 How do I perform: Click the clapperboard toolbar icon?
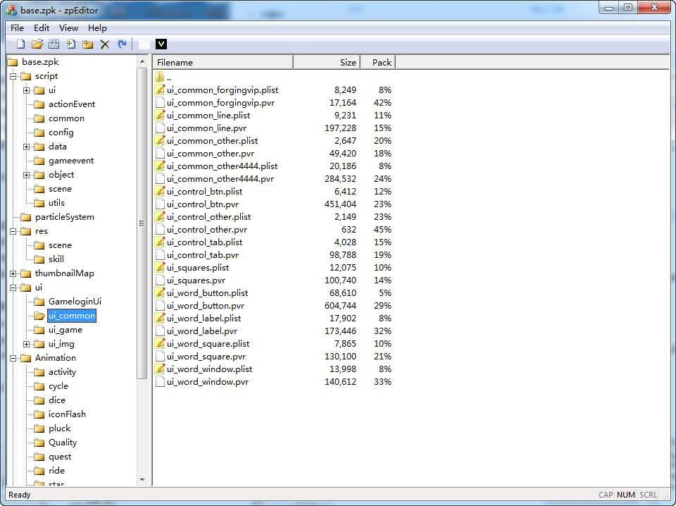(x=54, y=44)
